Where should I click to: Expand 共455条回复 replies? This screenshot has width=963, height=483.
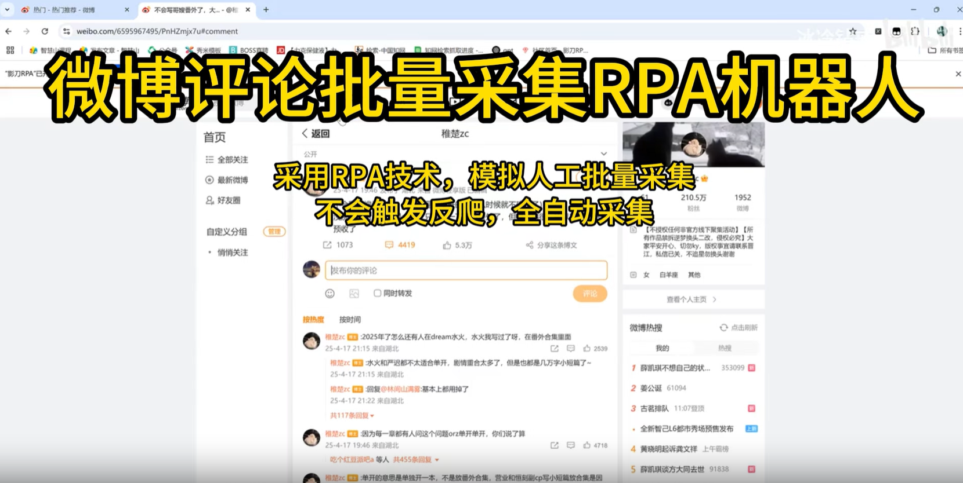click(x=416, y=460)
